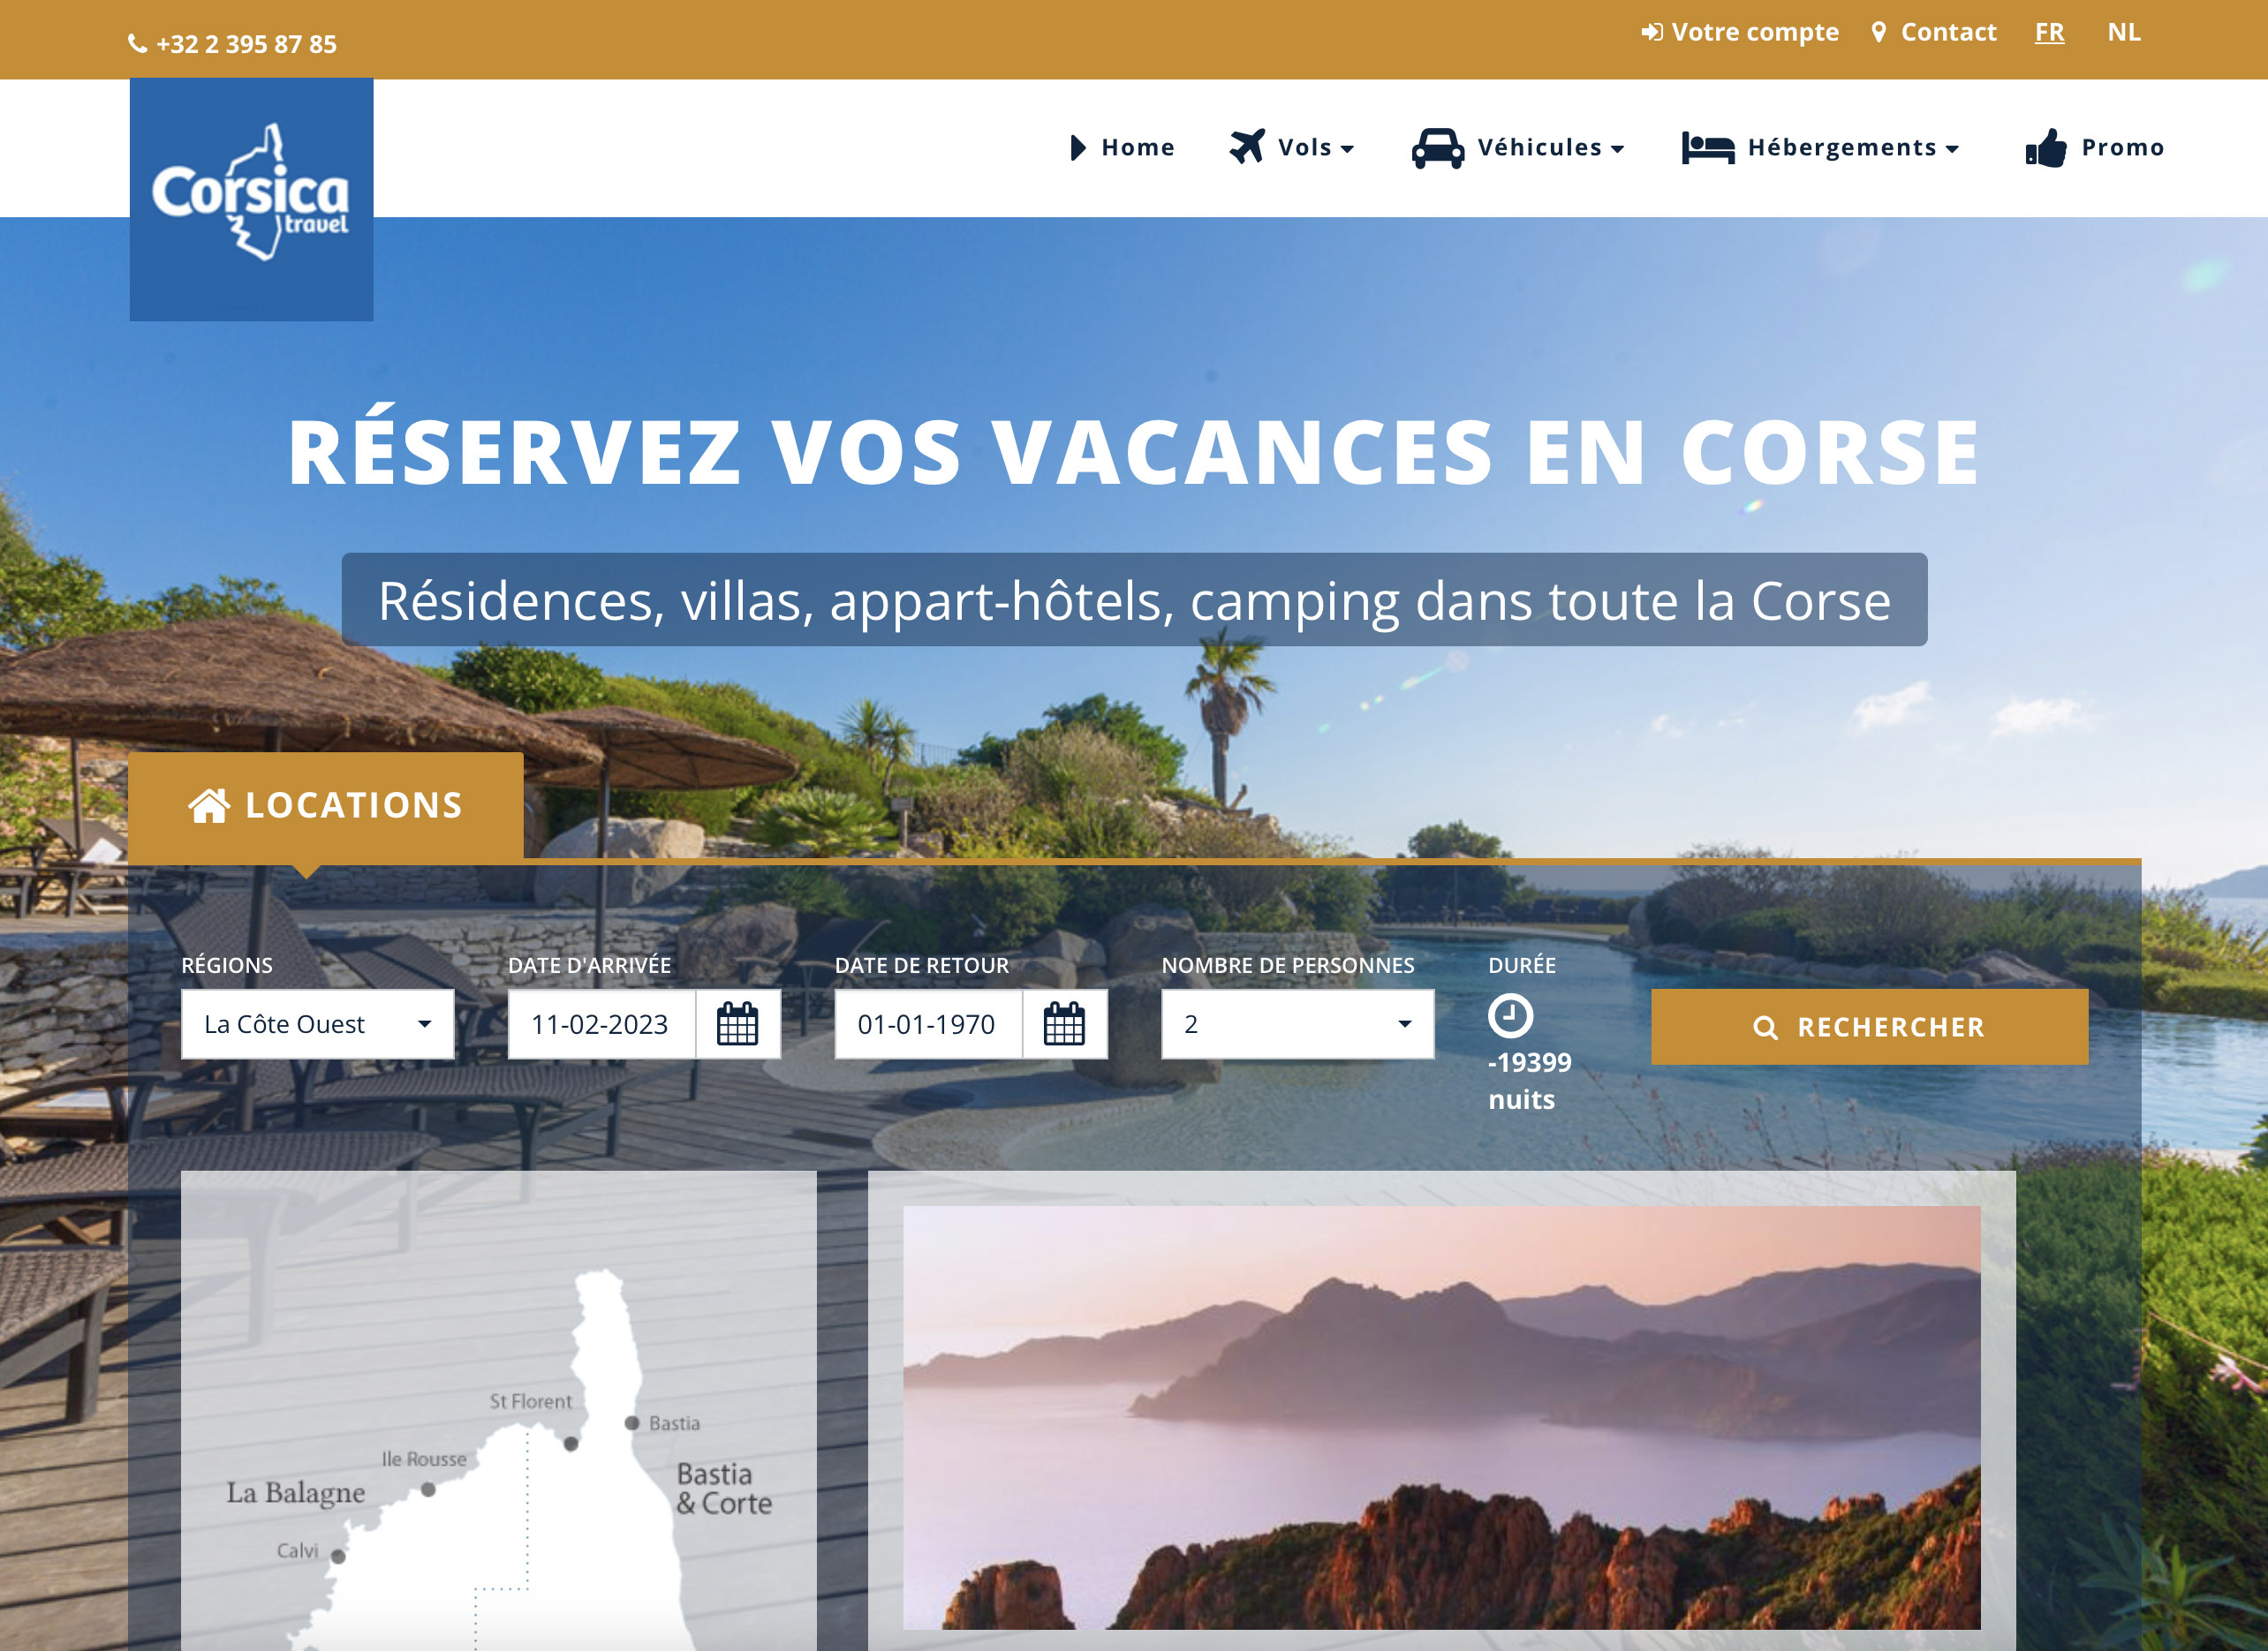2268x1651 pixels.
Task: Click the date d'arrivée input field
Action: (x=601, y=1024)
